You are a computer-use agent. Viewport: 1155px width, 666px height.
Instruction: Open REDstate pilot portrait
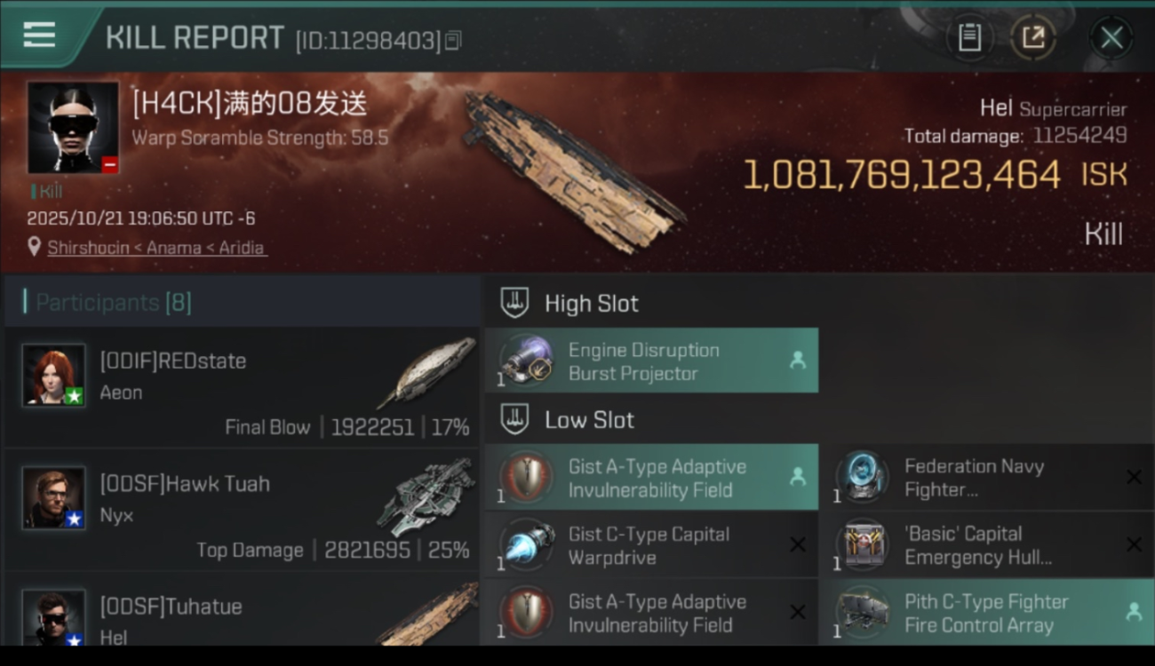pyautogui.click(x=54, y=375)
